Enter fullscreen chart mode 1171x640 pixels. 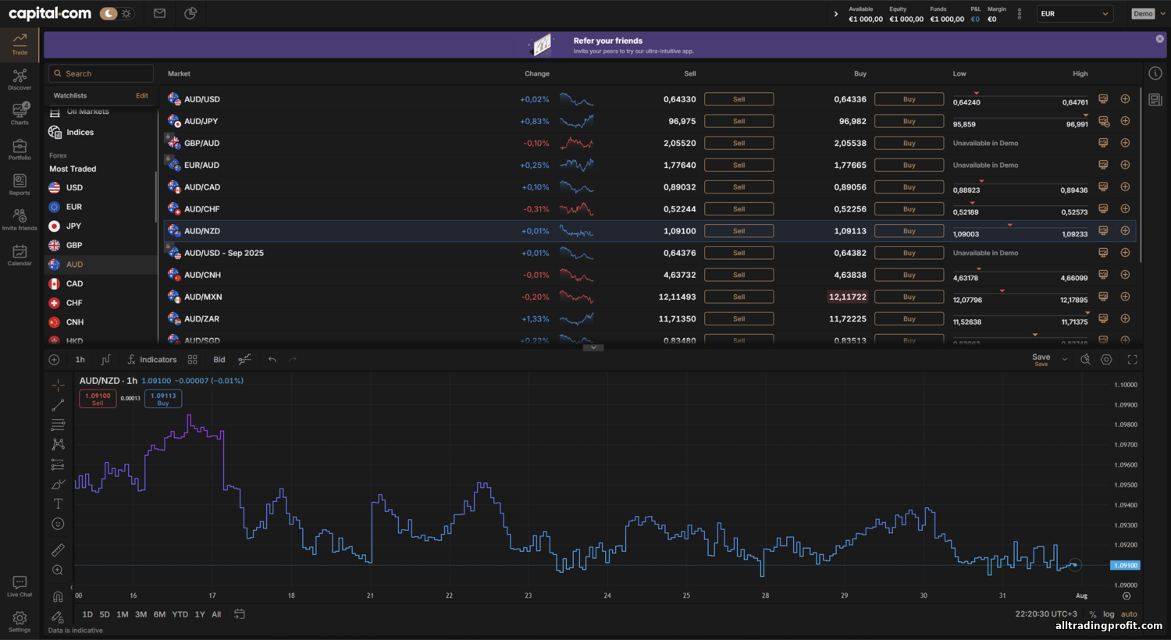(x=1132, y=360)
